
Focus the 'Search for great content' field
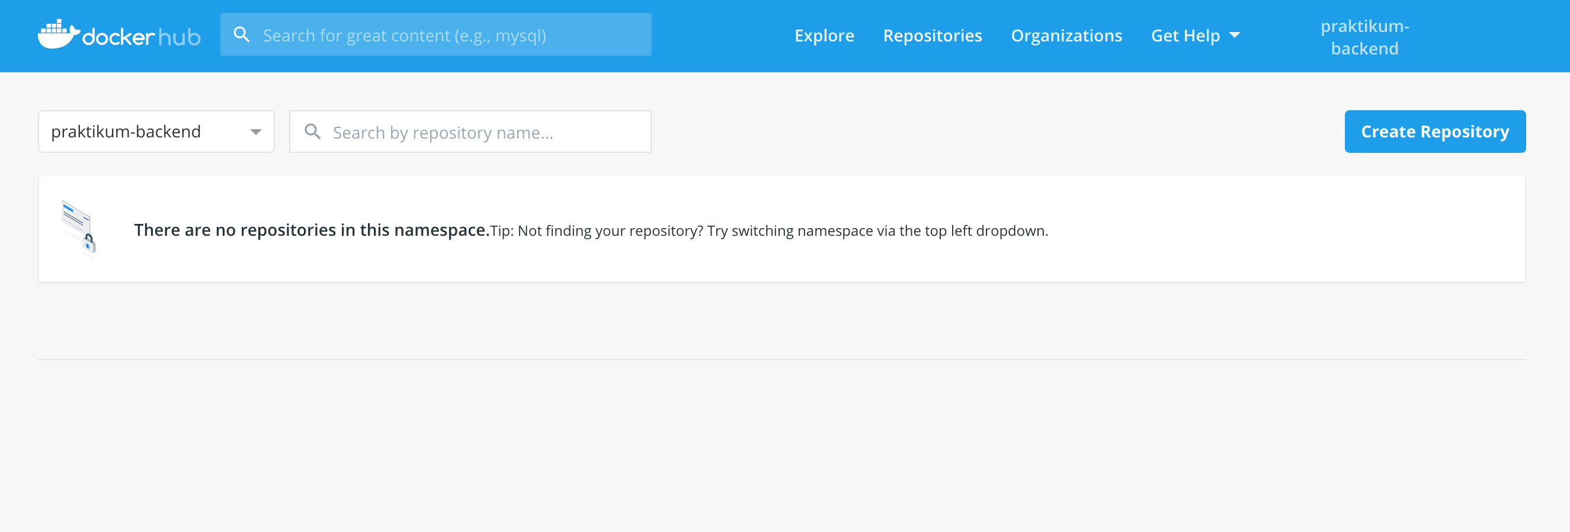coord(436,35)
